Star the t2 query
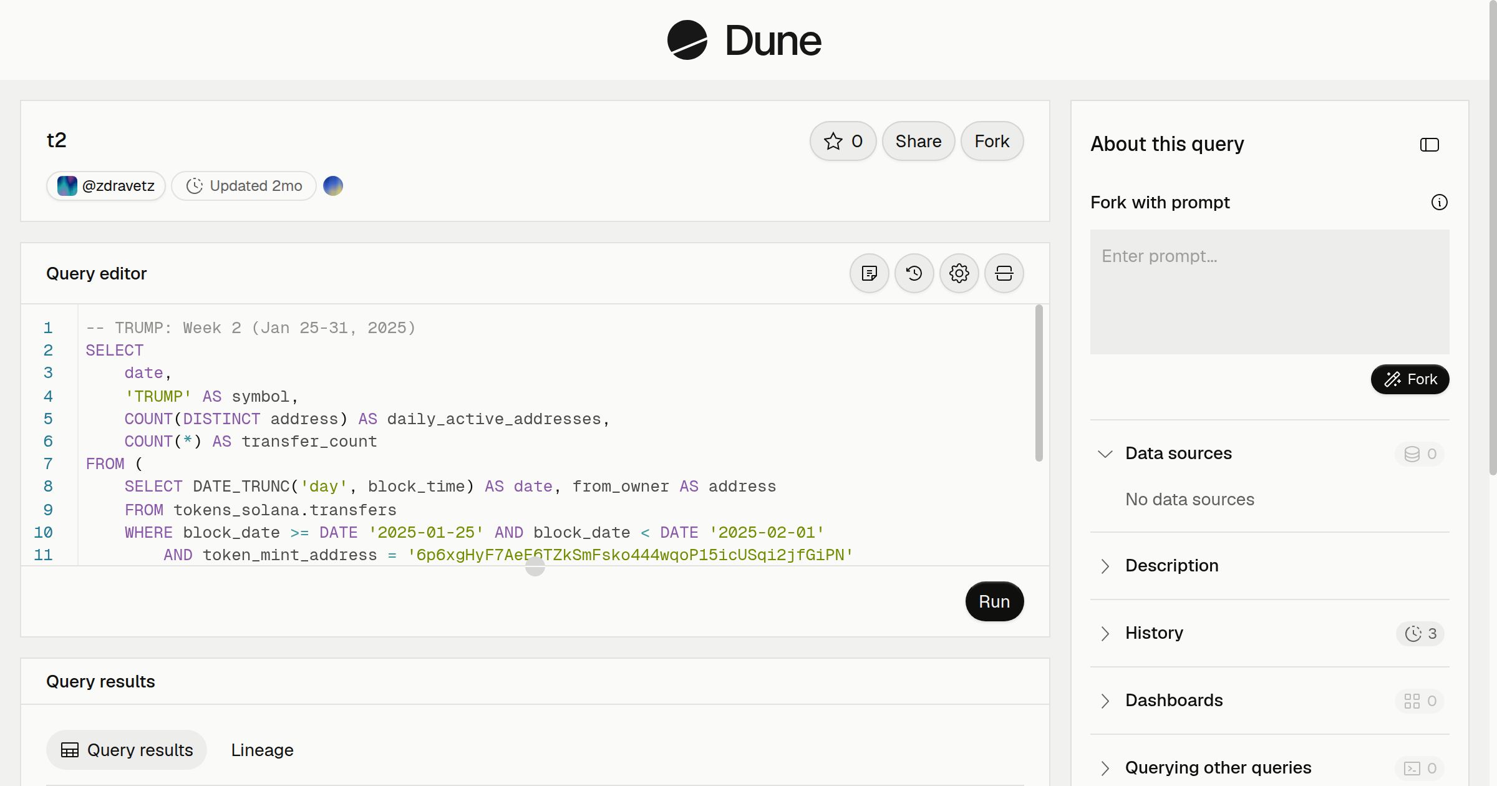The image size is (1497, 786). [x=843, y=141]
